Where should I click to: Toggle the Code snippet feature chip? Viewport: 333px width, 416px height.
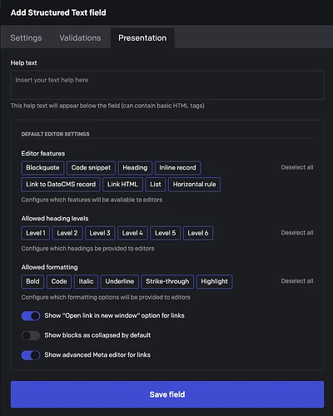pos(91,168)
